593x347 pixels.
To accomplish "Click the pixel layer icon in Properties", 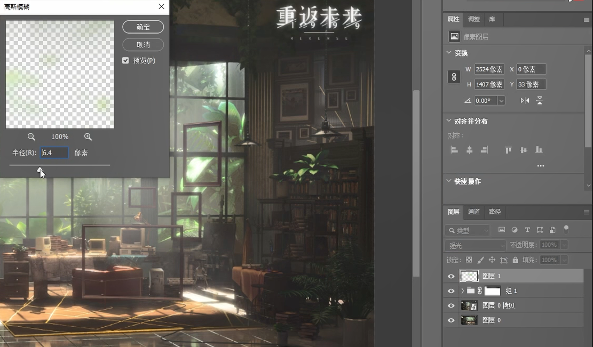I will click(x=454, y=36).
